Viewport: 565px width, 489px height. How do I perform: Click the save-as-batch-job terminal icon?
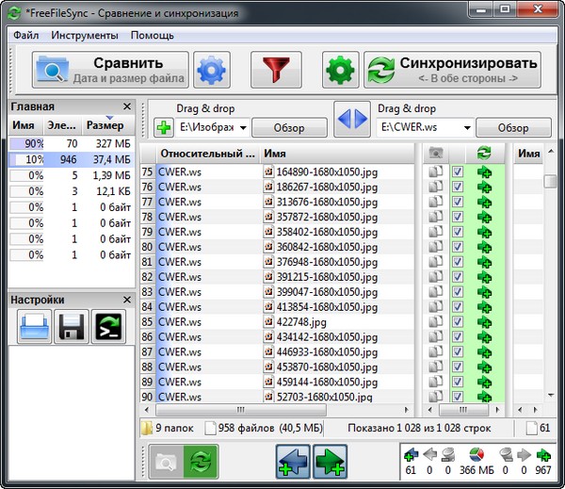click(x=108, y=327)
